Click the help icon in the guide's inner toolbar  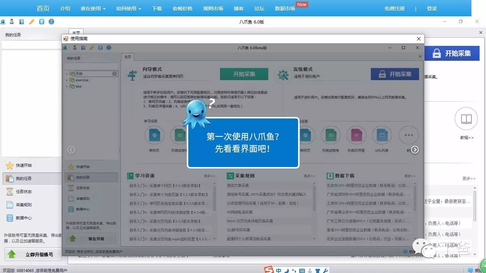109,48
